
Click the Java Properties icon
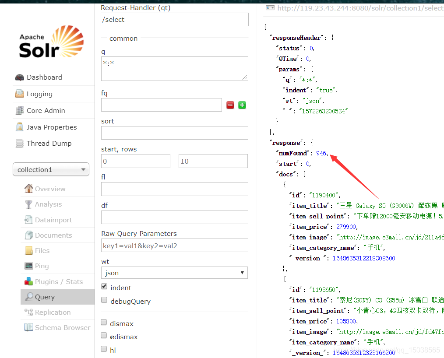click(x=20, y=127)
